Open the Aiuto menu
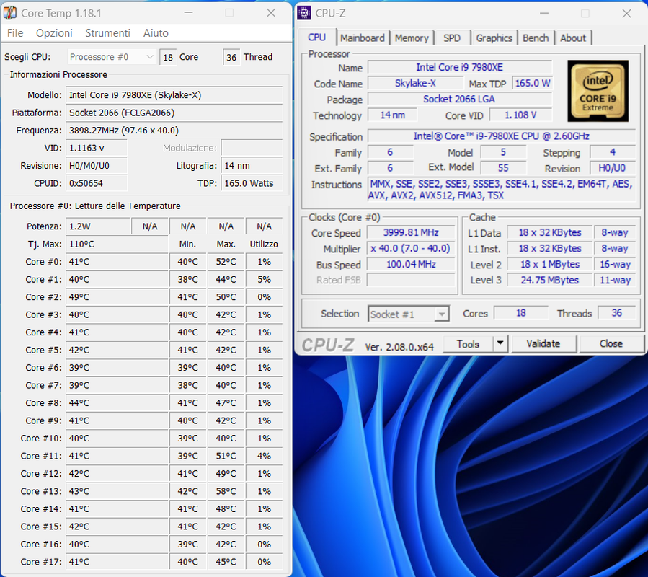 (x=156, y=33)
